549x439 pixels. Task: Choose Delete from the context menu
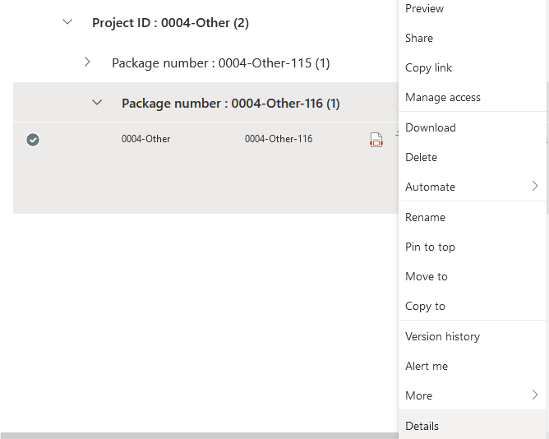[x=473, y=157]
